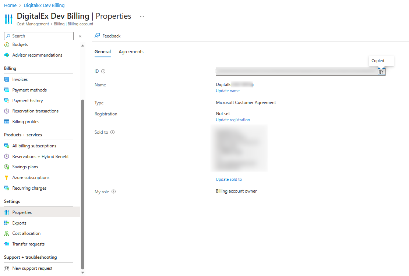Click the Savings plans icon

click(6, 167)
